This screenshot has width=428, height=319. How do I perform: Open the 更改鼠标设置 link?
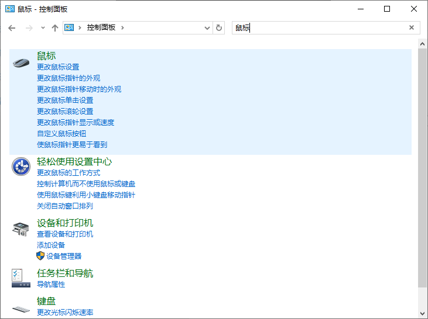click(58, 67)
